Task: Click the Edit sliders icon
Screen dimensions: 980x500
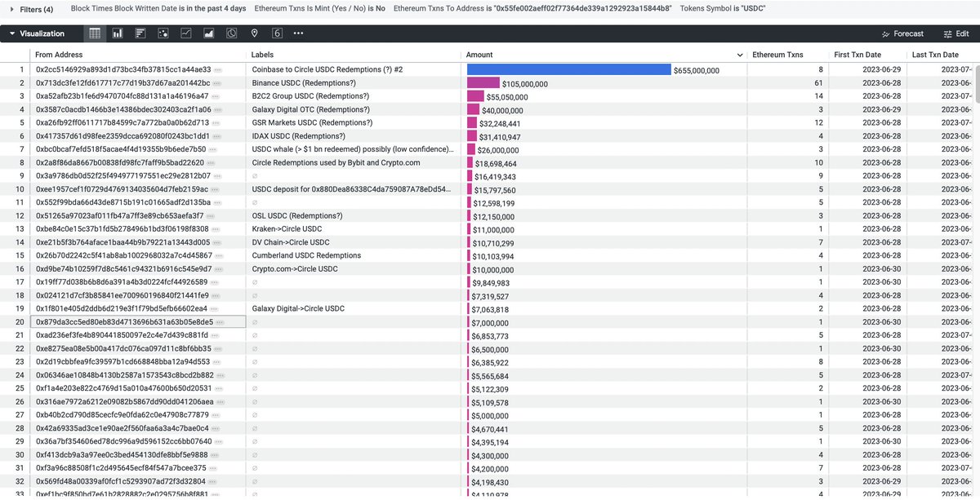Action: coord(948,33)
